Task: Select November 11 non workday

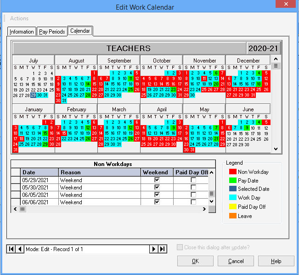Action: (204, 79)
